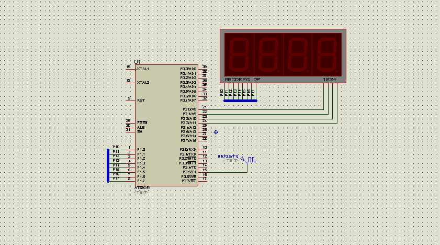
Task: Click the ALE pin label
Action: pos(141,127)
